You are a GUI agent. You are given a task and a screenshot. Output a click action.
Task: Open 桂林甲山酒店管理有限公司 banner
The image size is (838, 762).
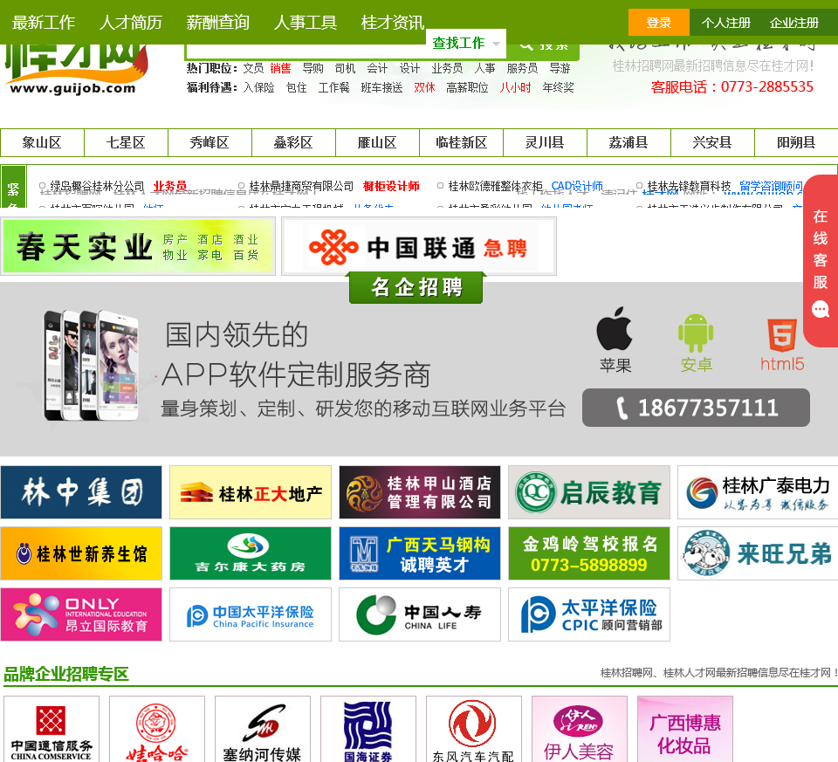(420, 492)
